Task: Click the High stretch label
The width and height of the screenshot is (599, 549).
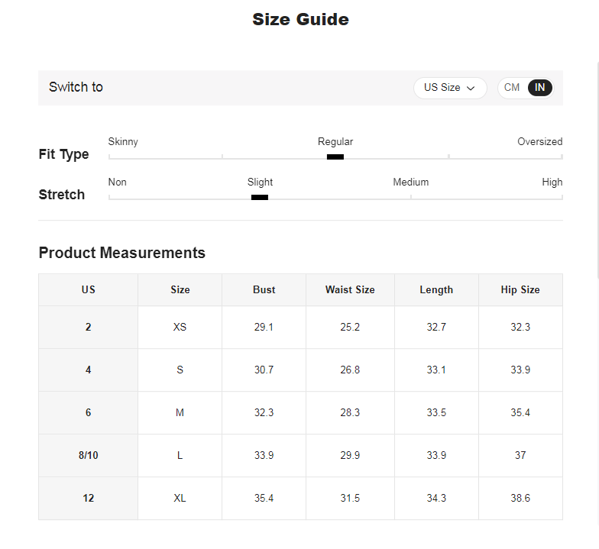Action: point(552,182)
